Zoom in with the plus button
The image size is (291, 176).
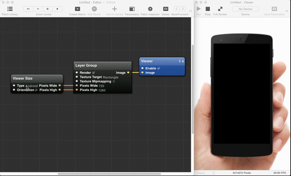click(57, 9)
